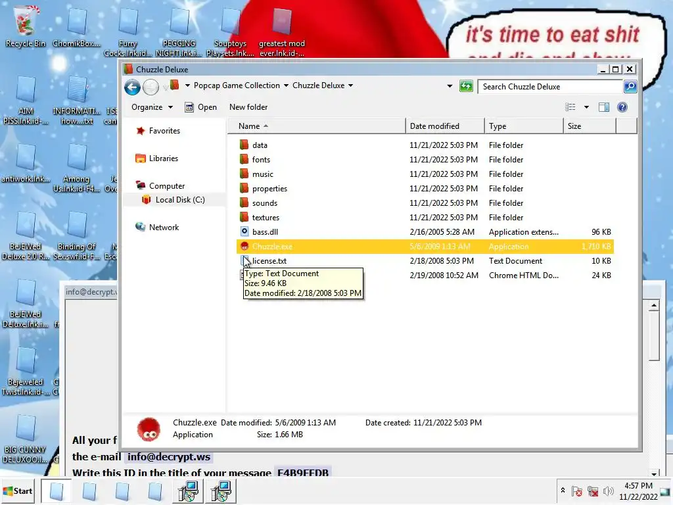673x505 pixels.
Task: Expand the address bar history dropdown
Action: click(450, 86)
